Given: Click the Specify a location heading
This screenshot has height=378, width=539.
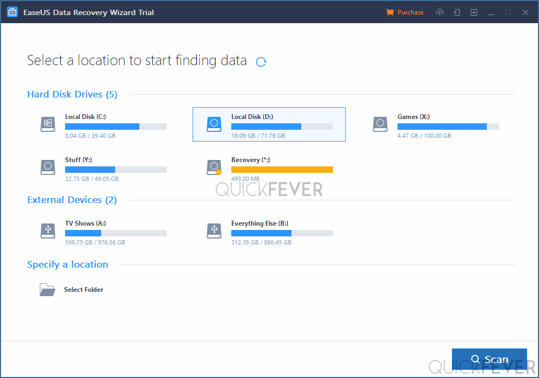Looking at the screenshot, I should (x=68, y=264).
